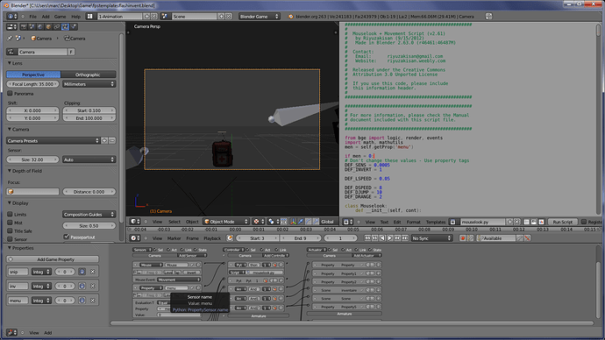Open the Playback menu in timeline
This screenshot has height=340, width=605.
pyautogui.click(x=212, y=238)
